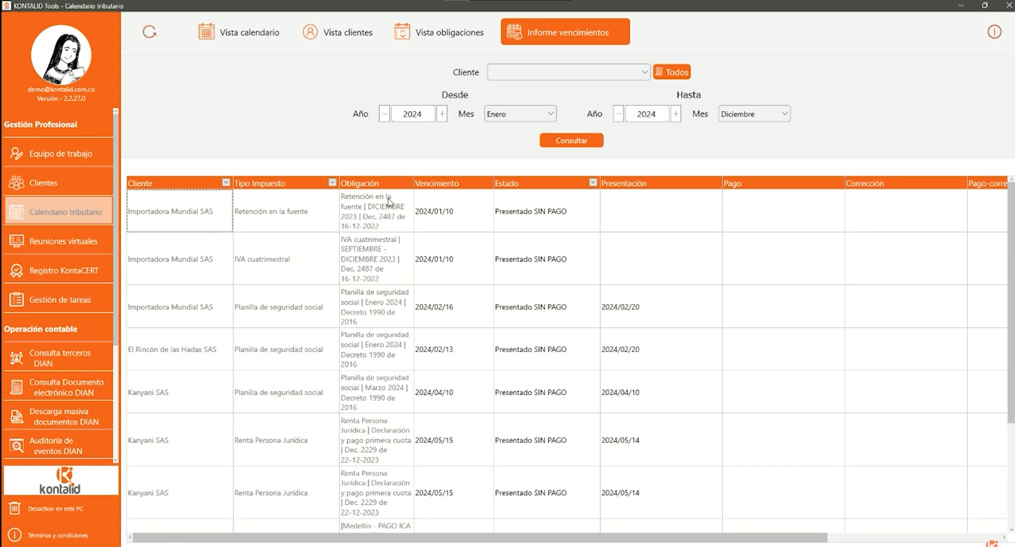The width and height of the screenshot is (1015, 547).
Task: Click the Términos y condiciones info icon
Action: (15, 535)
